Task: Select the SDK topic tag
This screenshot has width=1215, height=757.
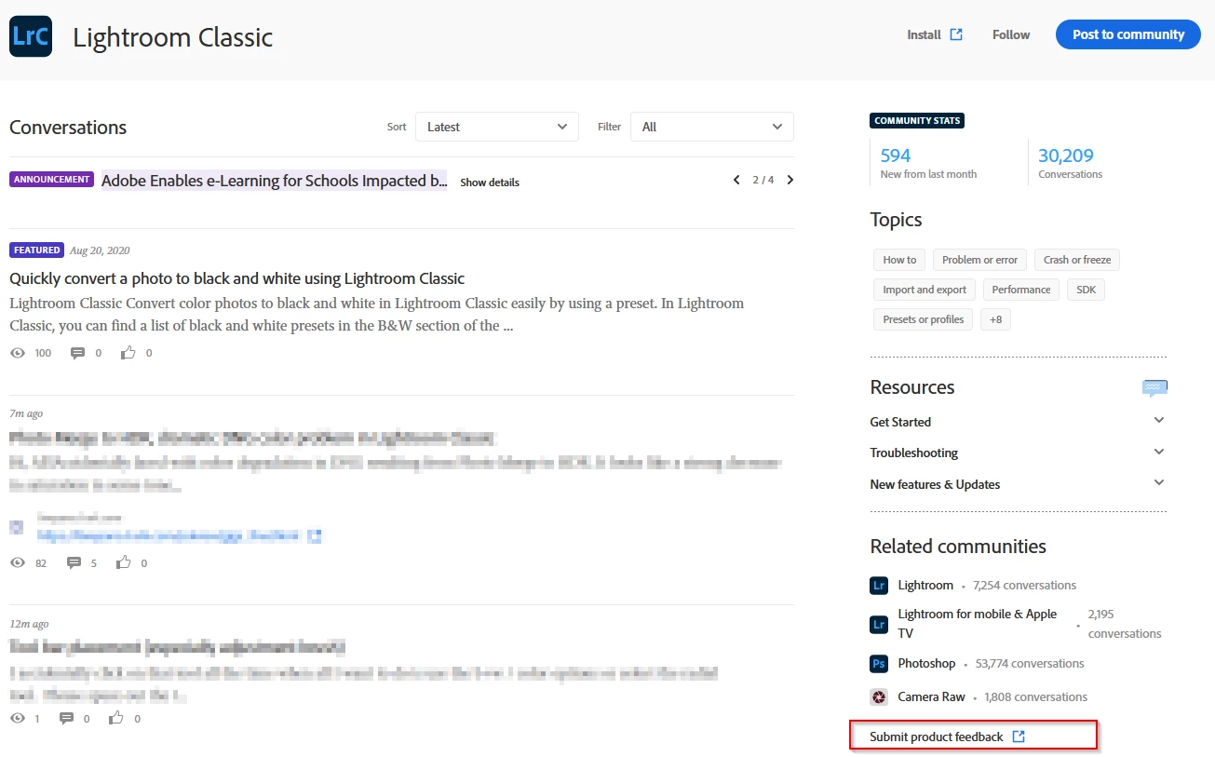Action: click(x=1087, y=290)
